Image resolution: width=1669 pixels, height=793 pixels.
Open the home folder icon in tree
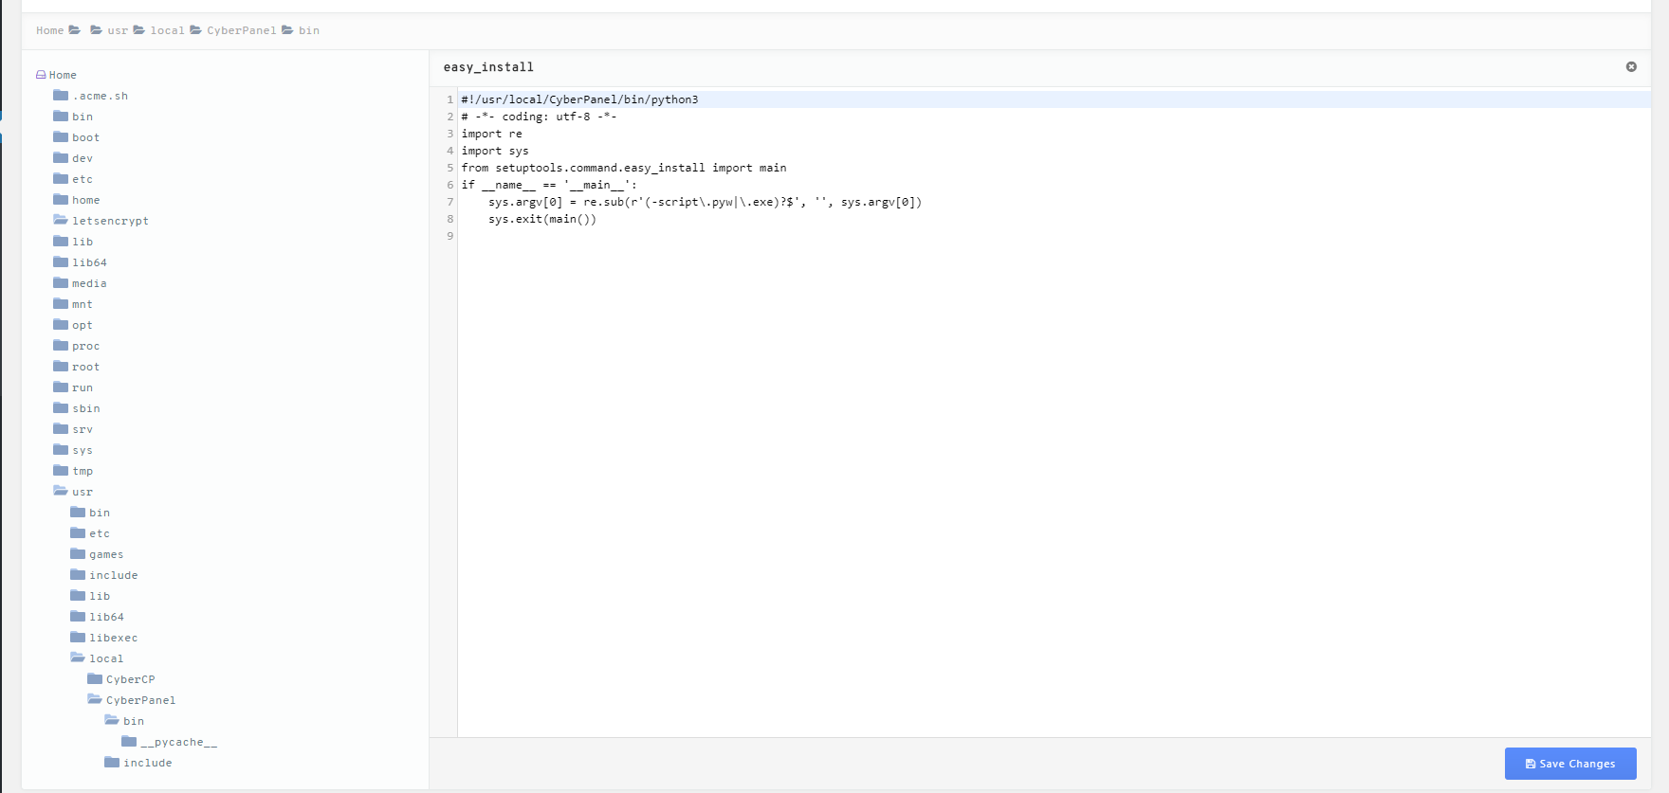[x=61, y=199]
